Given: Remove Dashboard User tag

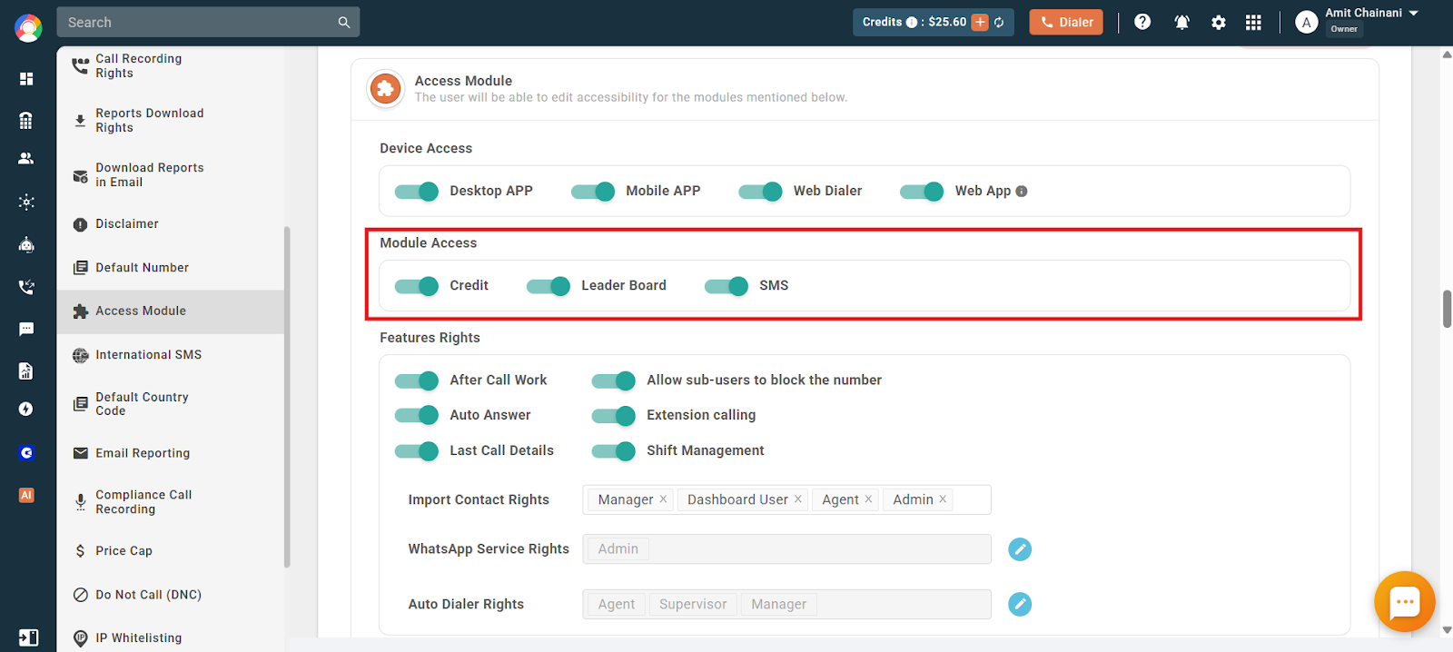Looking at the screenshot, I should pyautogui.click(x=798, y=499).
